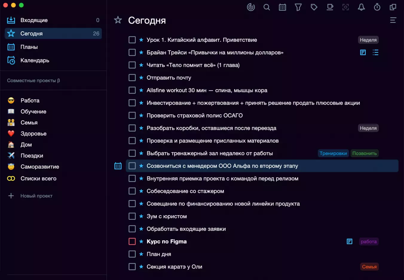Click the star outline beside Сегодня heading
The height and width of the screenshot is (280, 404).
(118, 20)
